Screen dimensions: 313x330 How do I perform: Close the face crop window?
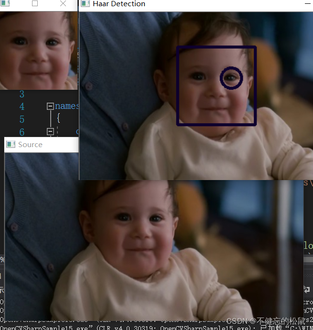[63, 3]
